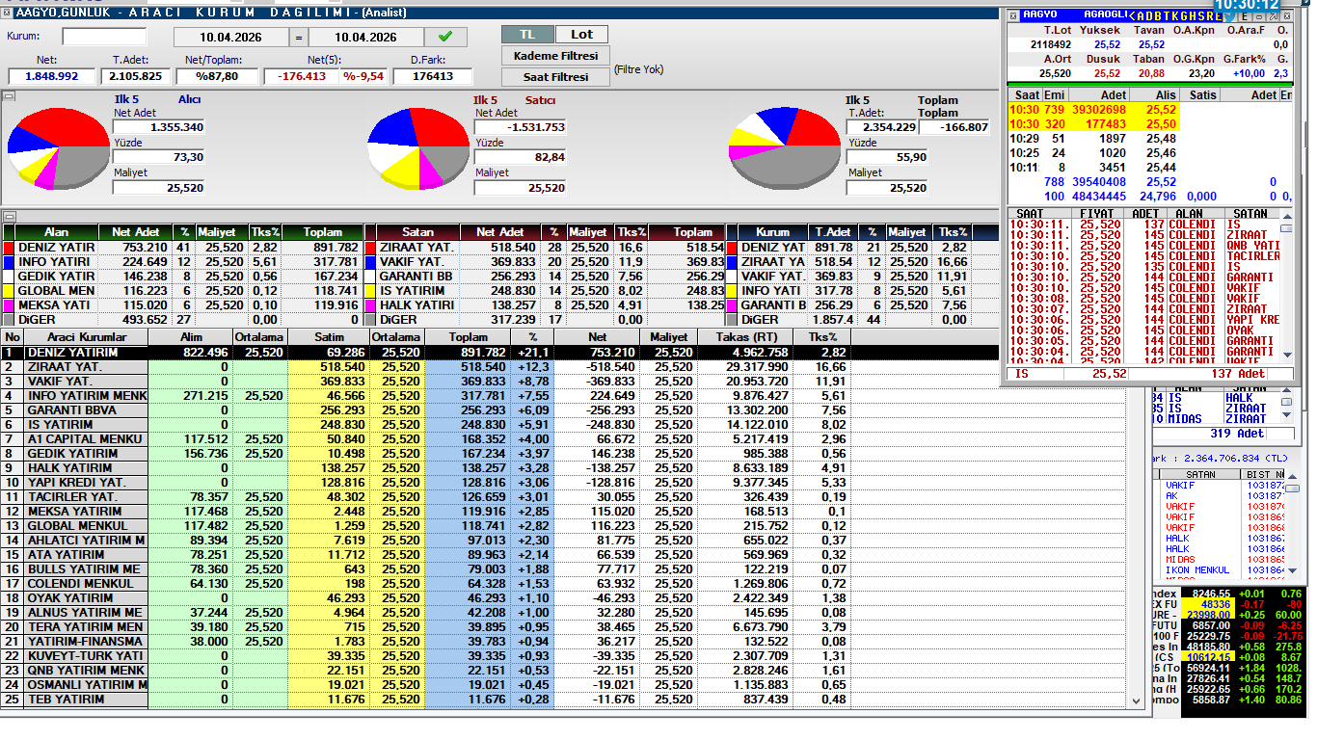Image resolution: width=1317 pixels, height=740 pixels.
Task: Click the green checkmark confirm date button
Action: tap(444, 37)
